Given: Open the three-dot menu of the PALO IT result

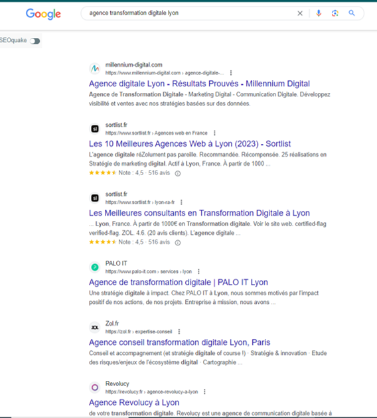Looking at the screenshot, I should point(198,271).
